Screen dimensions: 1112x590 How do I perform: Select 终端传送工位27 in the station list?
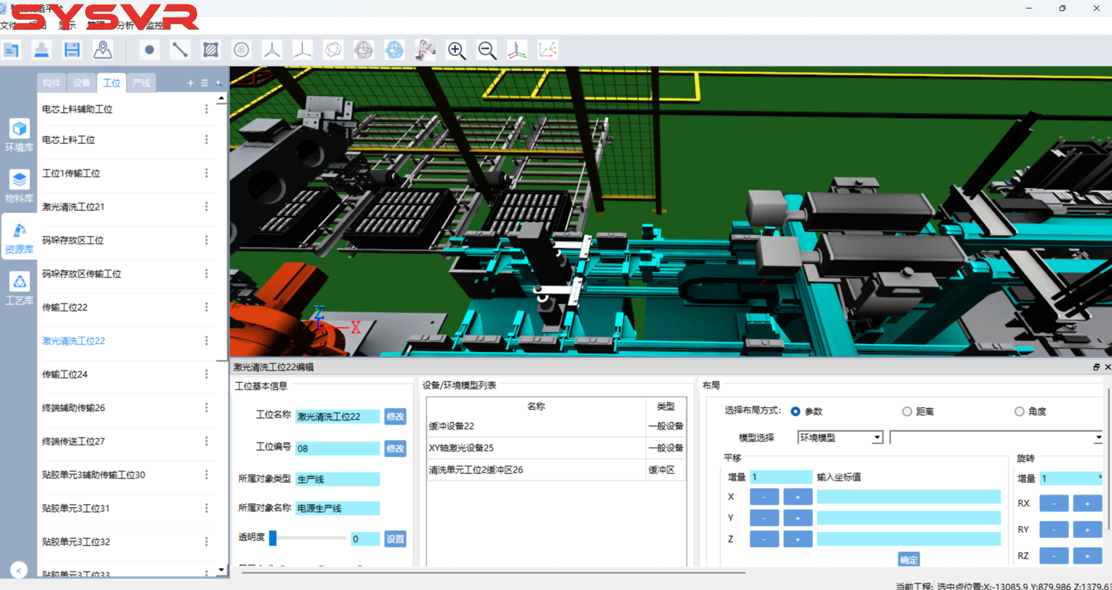(x=74, y=442)
